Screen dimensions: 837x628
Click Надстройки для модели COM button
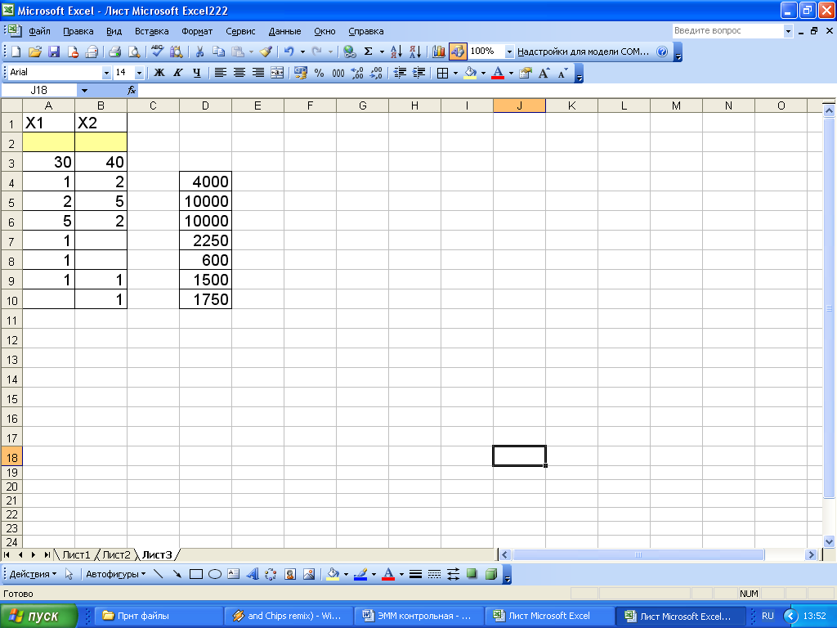click(x=583, y=52)
